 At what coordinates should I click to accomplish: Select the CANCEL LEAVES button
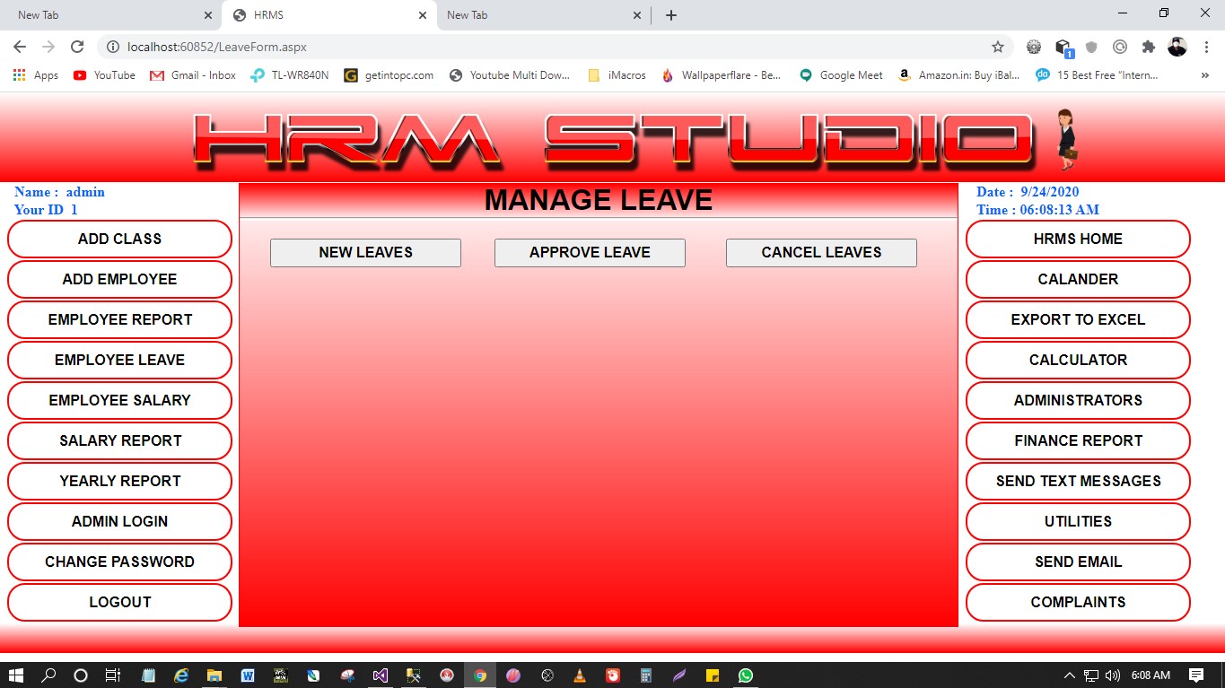click(821, 253)
